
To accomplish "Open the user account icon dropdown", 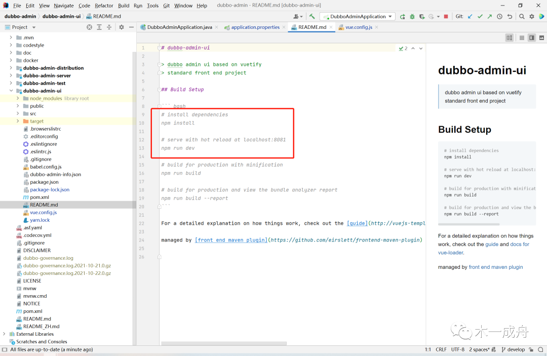I will [x=298, y=16].
